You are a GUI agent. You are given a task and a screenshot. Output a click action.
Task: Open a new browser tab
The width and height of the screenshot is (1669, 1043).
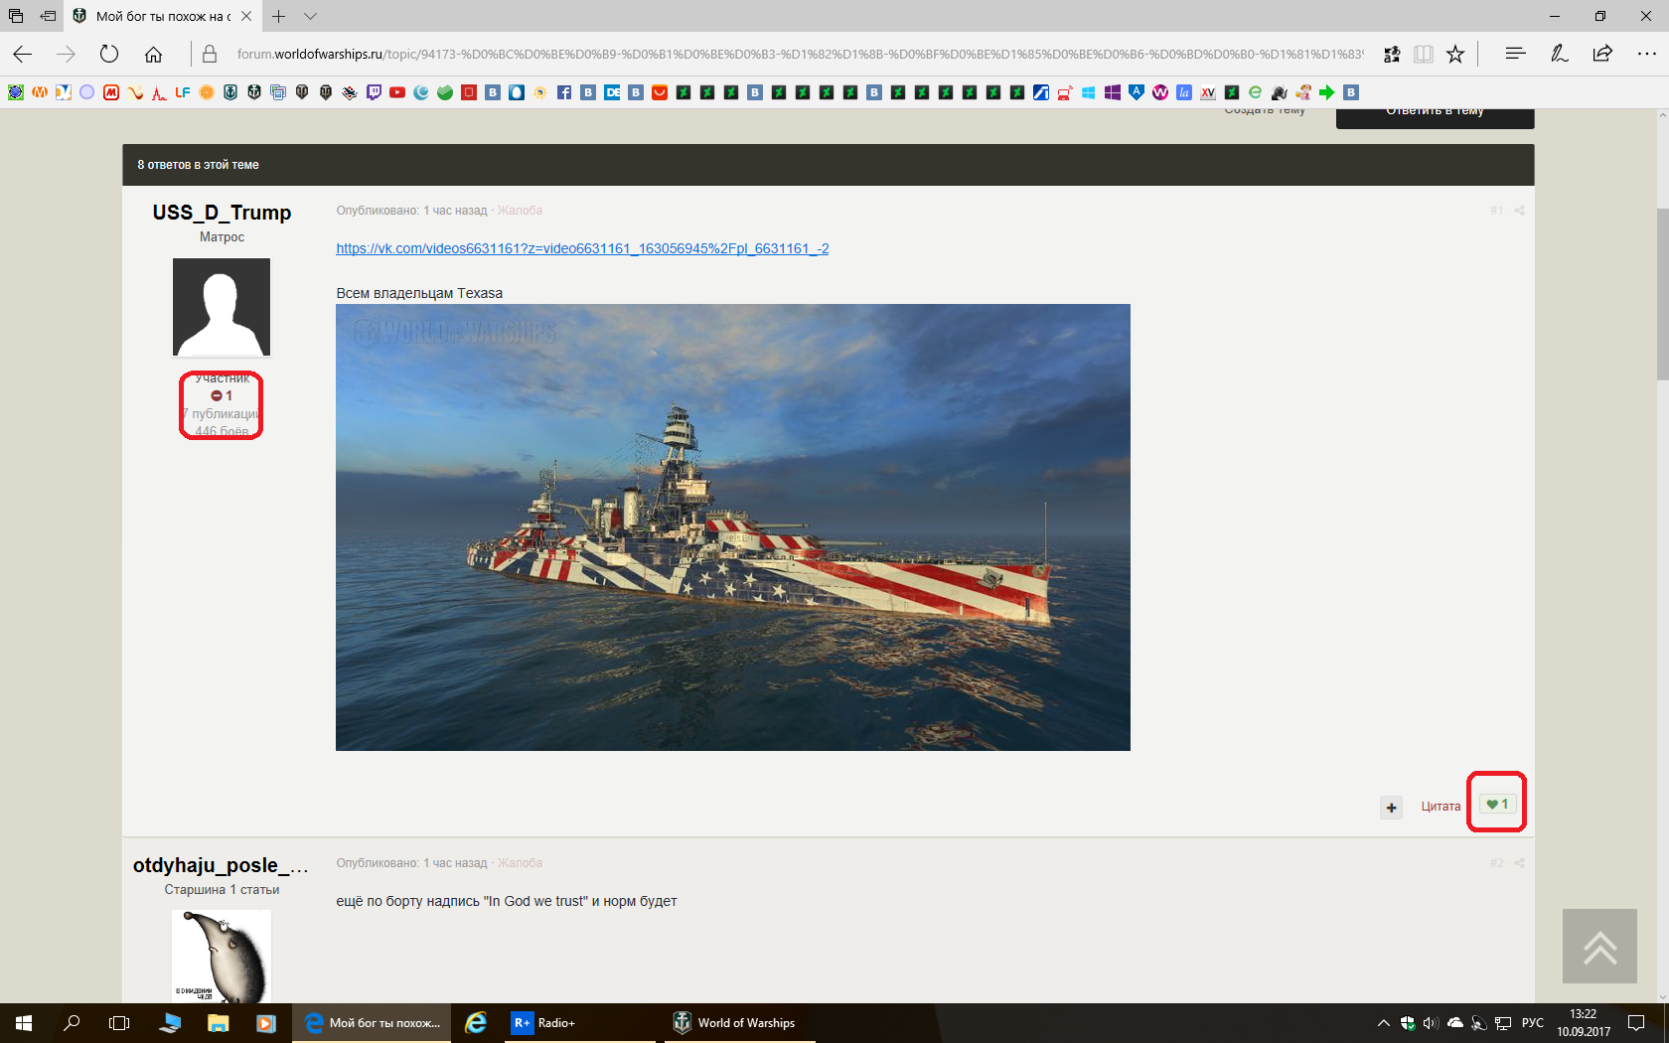(279, 16)
